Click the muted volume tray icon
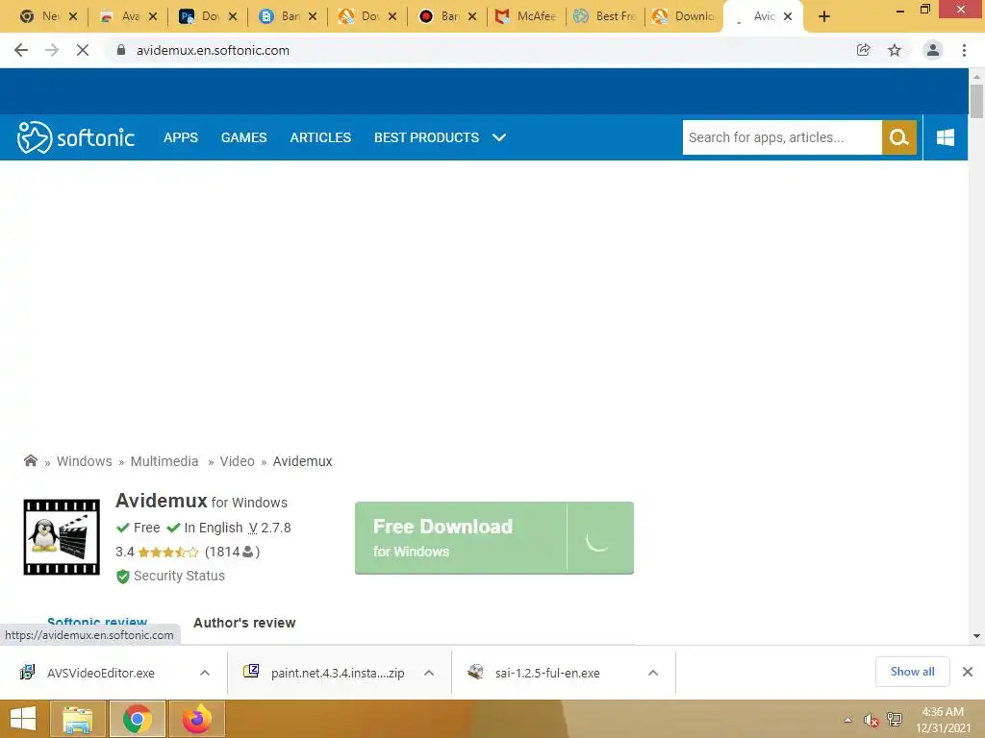Screen dimensions: 985x738 (871, 720)
